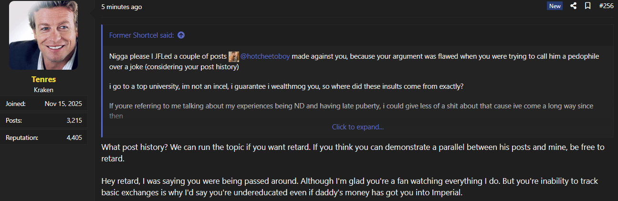Image resolution: width=618 pixels, height=201 pixels.
Task: Click the New post badge
Action: coord(555,6)
